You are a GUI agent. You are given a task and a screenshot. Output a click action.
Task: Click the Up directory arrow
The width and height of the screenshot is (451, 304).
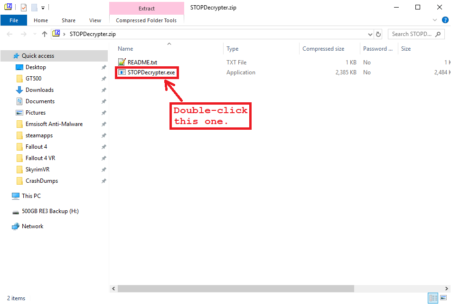click(x=45, y=34)
